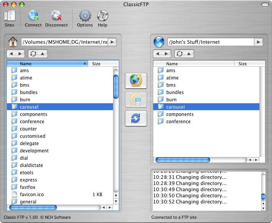Viewport: 272px width, 223px height.
Task: Open local path history dropdown arrow
Action: pyautogui.click(x=112, y=42)
